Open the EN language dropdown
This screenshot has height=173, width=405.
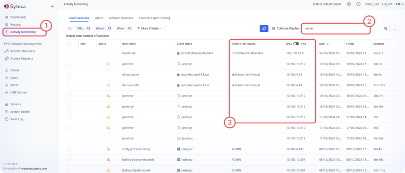[x=399, y=4]
